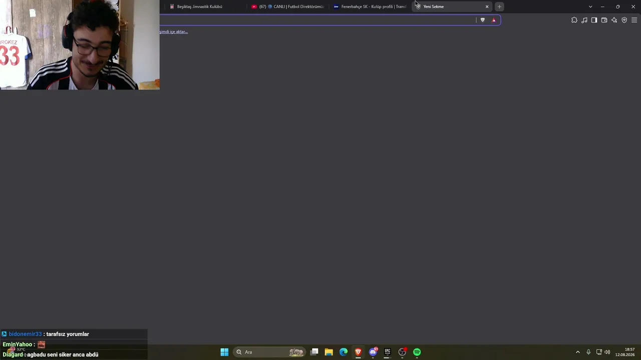Click the taskbar search box 'Ara'

tap(269, 352)
